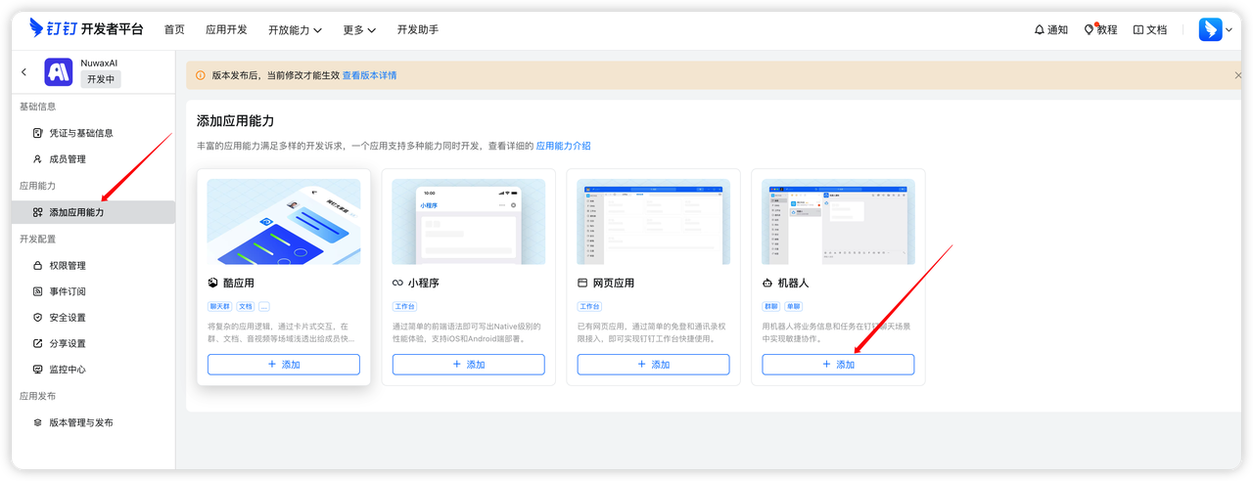Click the 版本管理与发布 icon
Viewport: 1253px width, 481px height.
38,423
